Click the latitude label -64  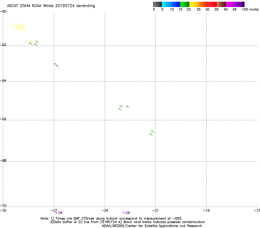click(x=3, y=81)
